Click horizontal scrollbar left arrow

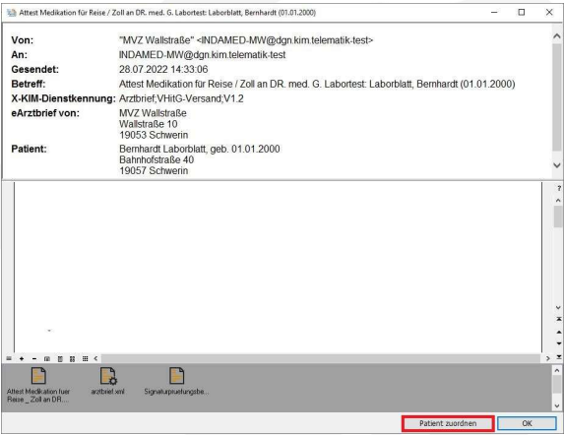95,359
